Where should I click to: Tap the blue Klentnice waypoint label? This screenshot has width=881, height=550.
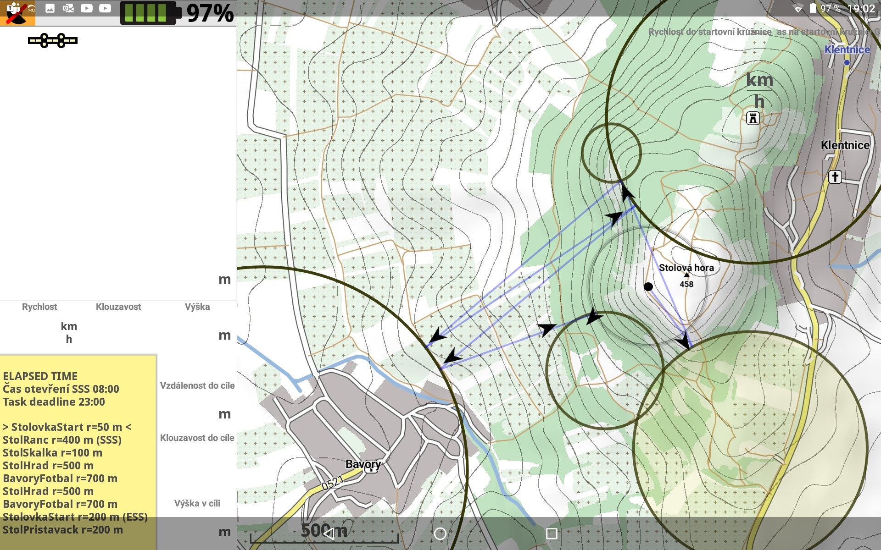pos(847,49)
